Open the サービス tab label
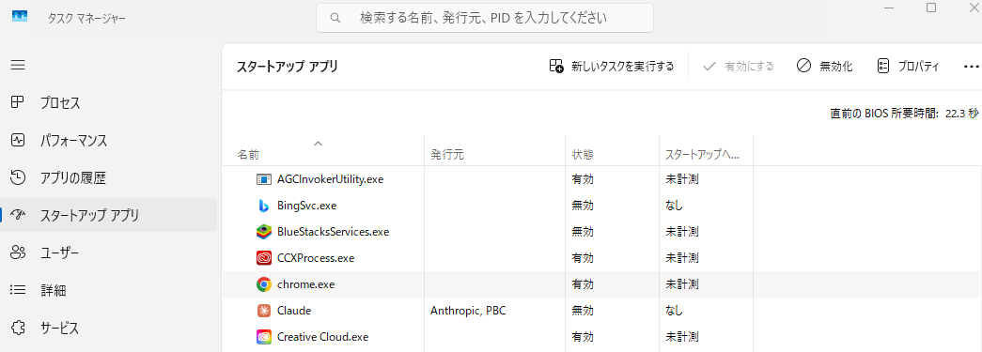The image size is (982, 352). tap(60, 329)
